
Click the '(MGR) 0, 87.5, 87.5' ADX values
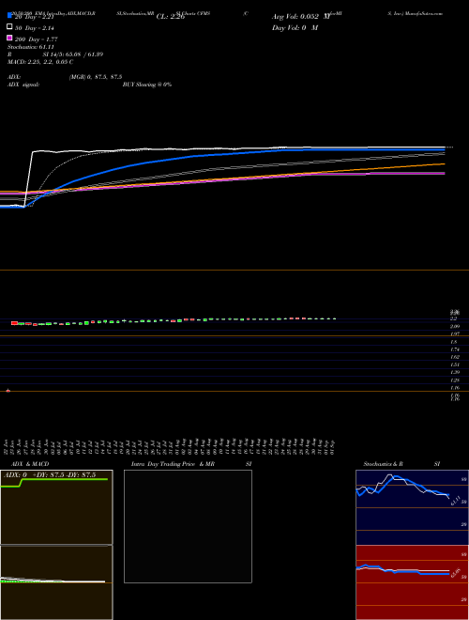[x=96, y=77]
